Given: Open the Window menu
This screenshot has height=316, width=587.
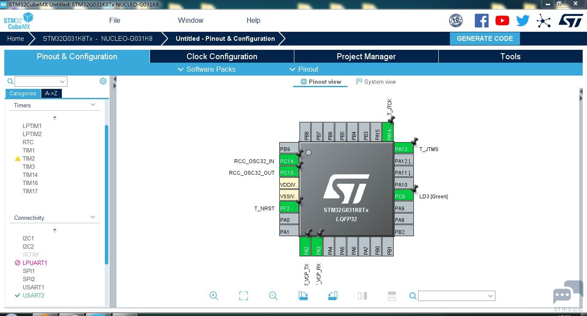Looking at the screenshot, I should [x=190, y=20].
